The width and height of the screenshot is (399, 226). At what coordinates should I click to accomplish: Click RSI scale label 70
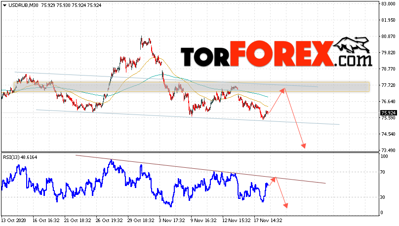[383, 172]
